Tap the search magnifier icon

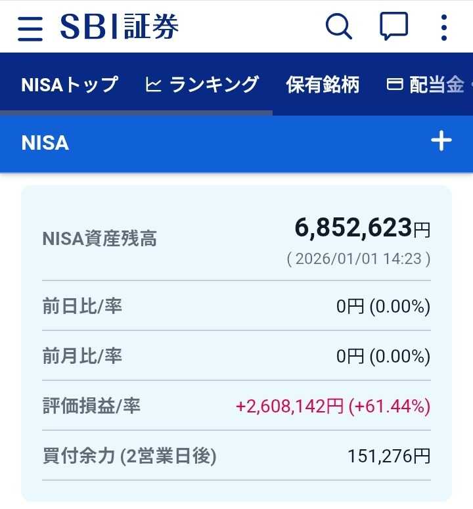339,27
